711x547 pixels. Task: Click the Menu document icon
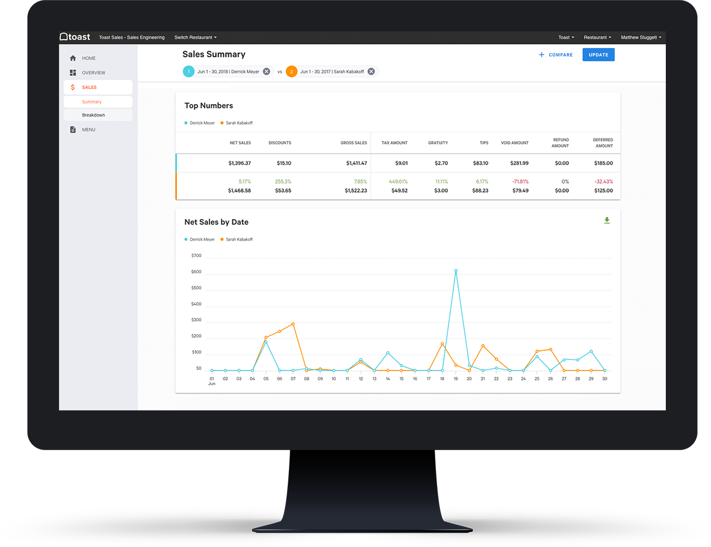click(x=73, y=129)
